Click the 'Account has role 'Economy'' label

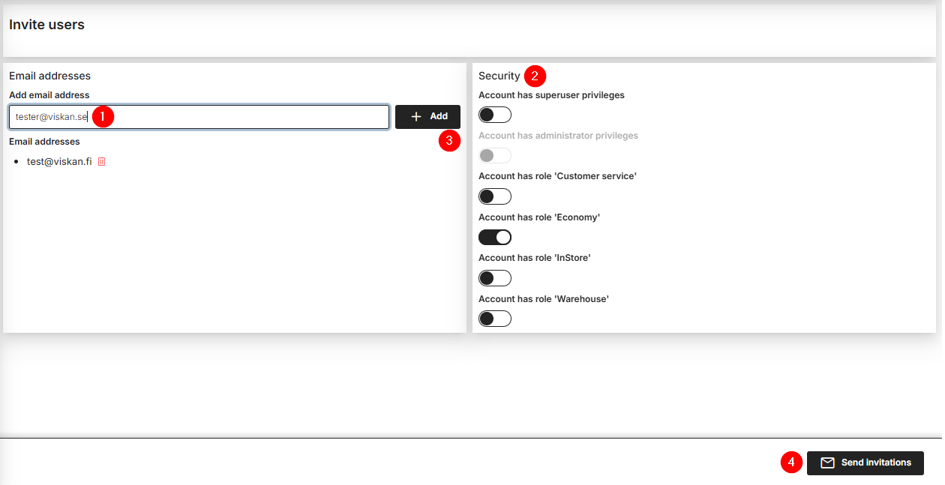538,217
